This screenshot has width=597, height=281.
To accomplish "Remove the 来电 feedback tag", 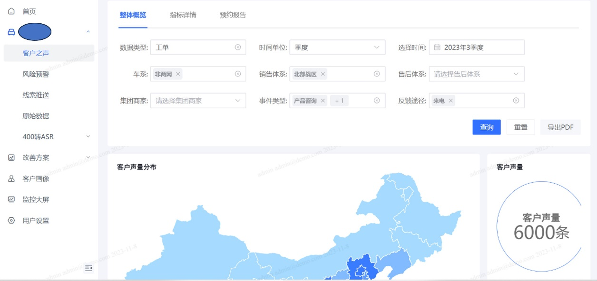I will pos(451,101).
